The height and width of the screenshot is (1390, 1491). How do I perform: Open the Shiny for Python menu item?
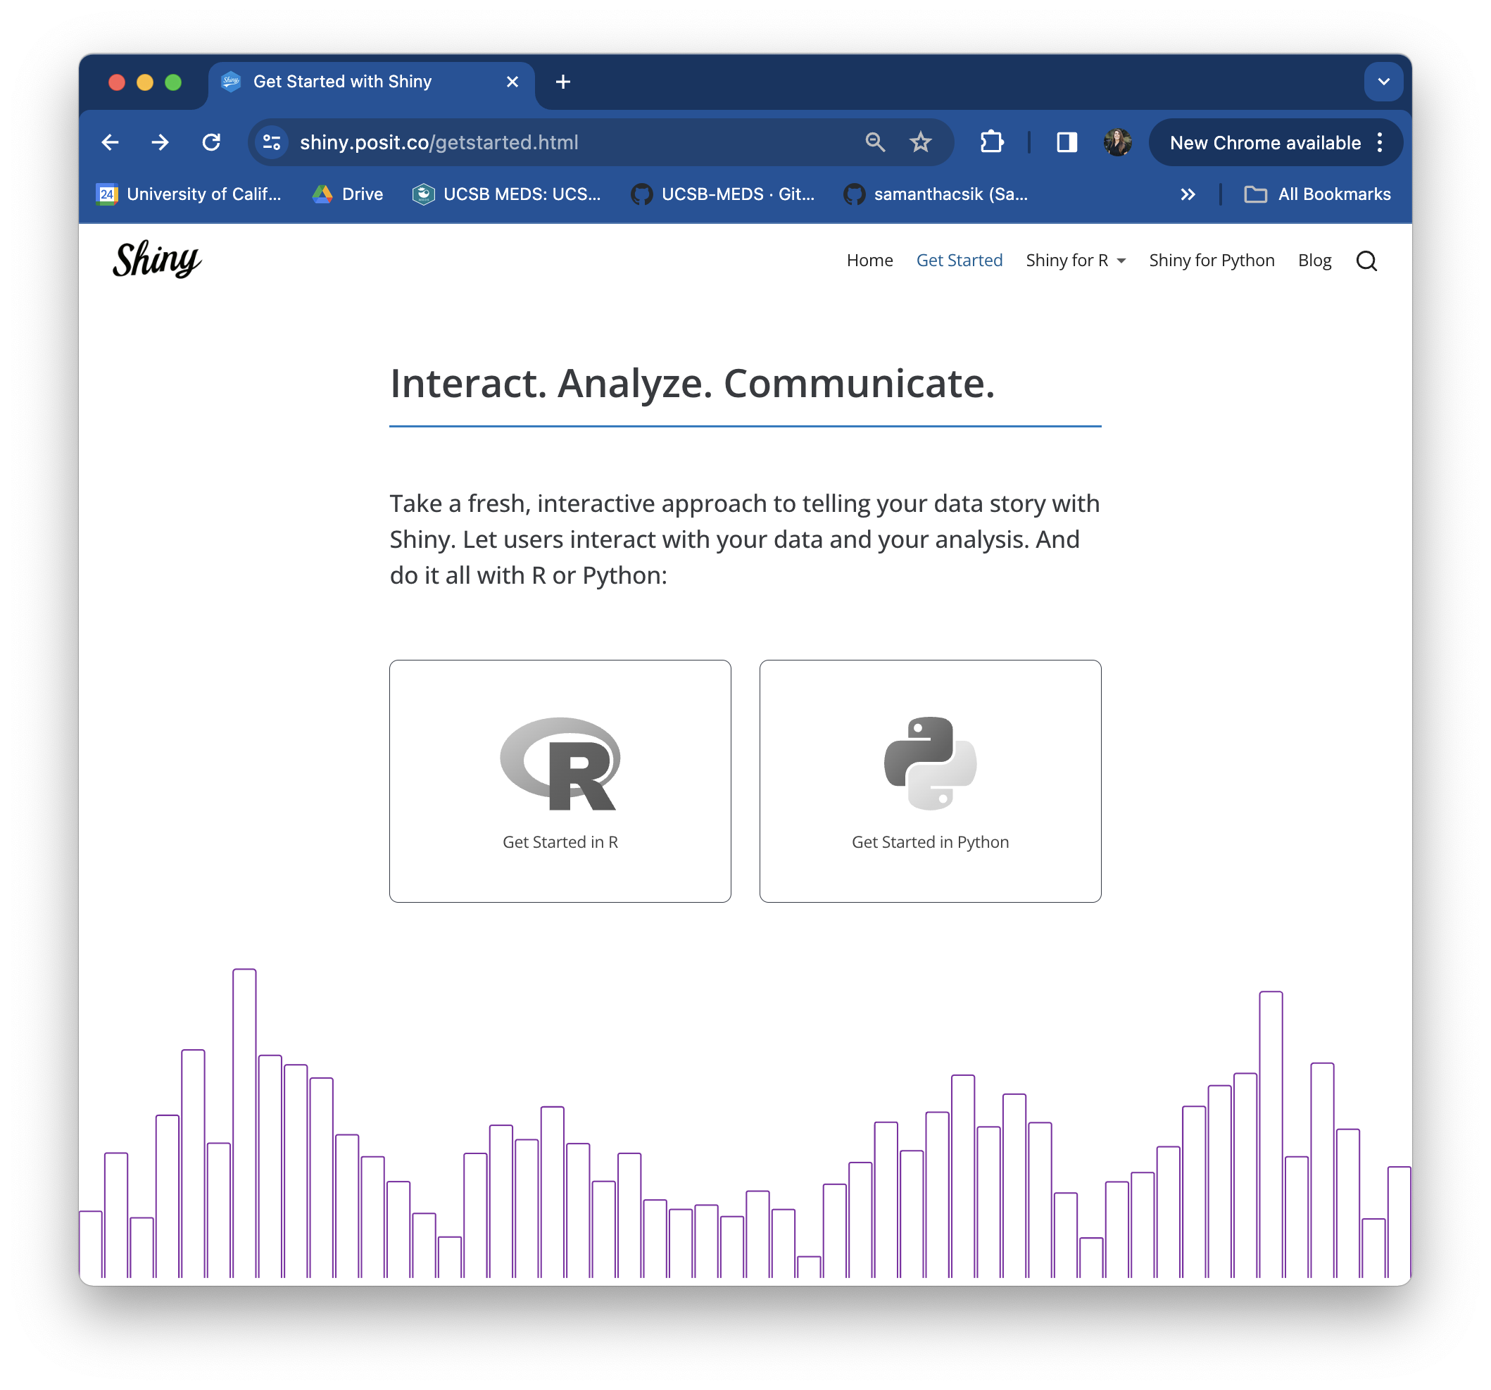point(1212,261)
